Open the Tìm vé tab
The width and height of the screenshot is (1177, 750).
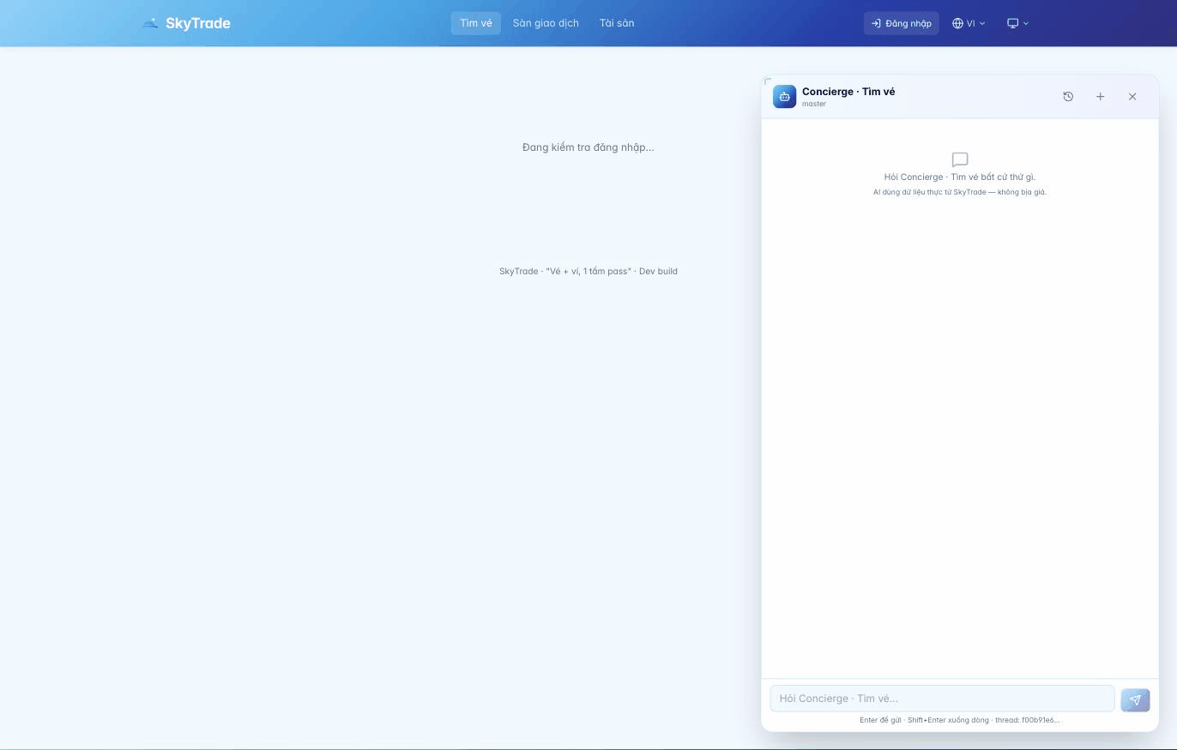[476, 23]
